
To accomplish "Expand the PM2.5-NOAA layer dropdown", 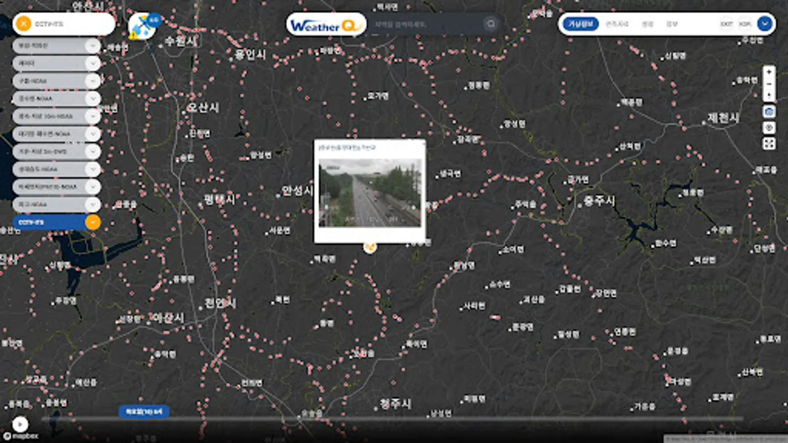I will click(x=93, y=187).
